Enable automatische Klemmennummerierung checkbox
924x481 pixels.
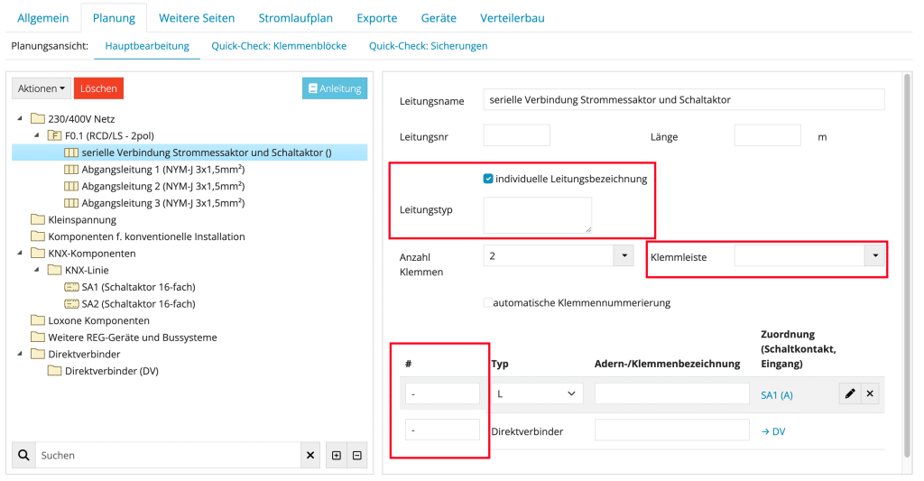(488, 302)
